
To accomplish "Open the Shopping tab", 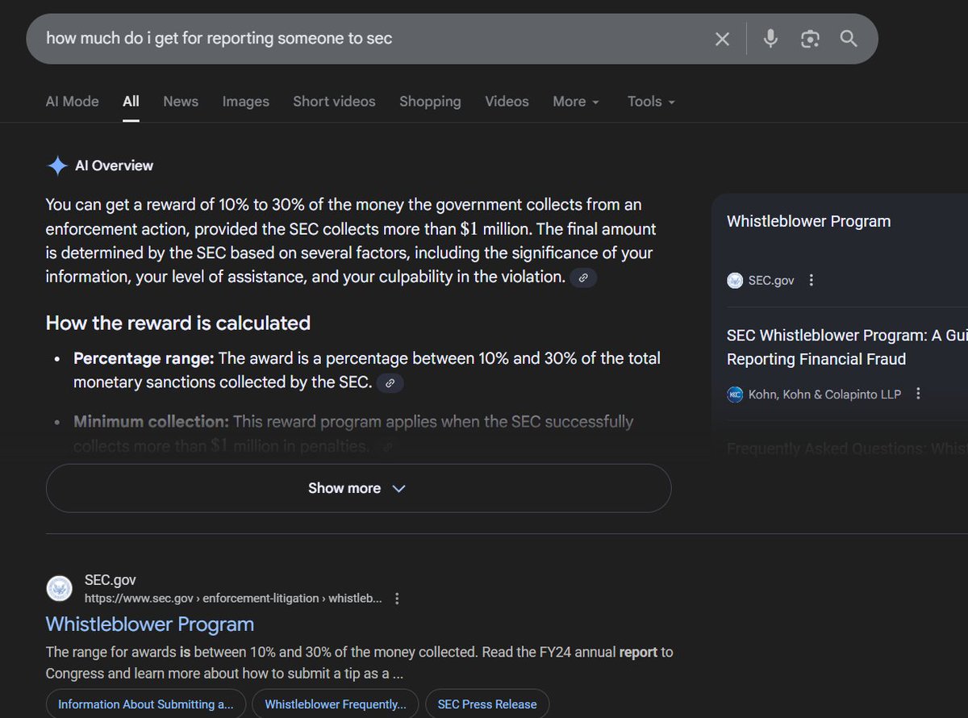I will pos(430,102).
